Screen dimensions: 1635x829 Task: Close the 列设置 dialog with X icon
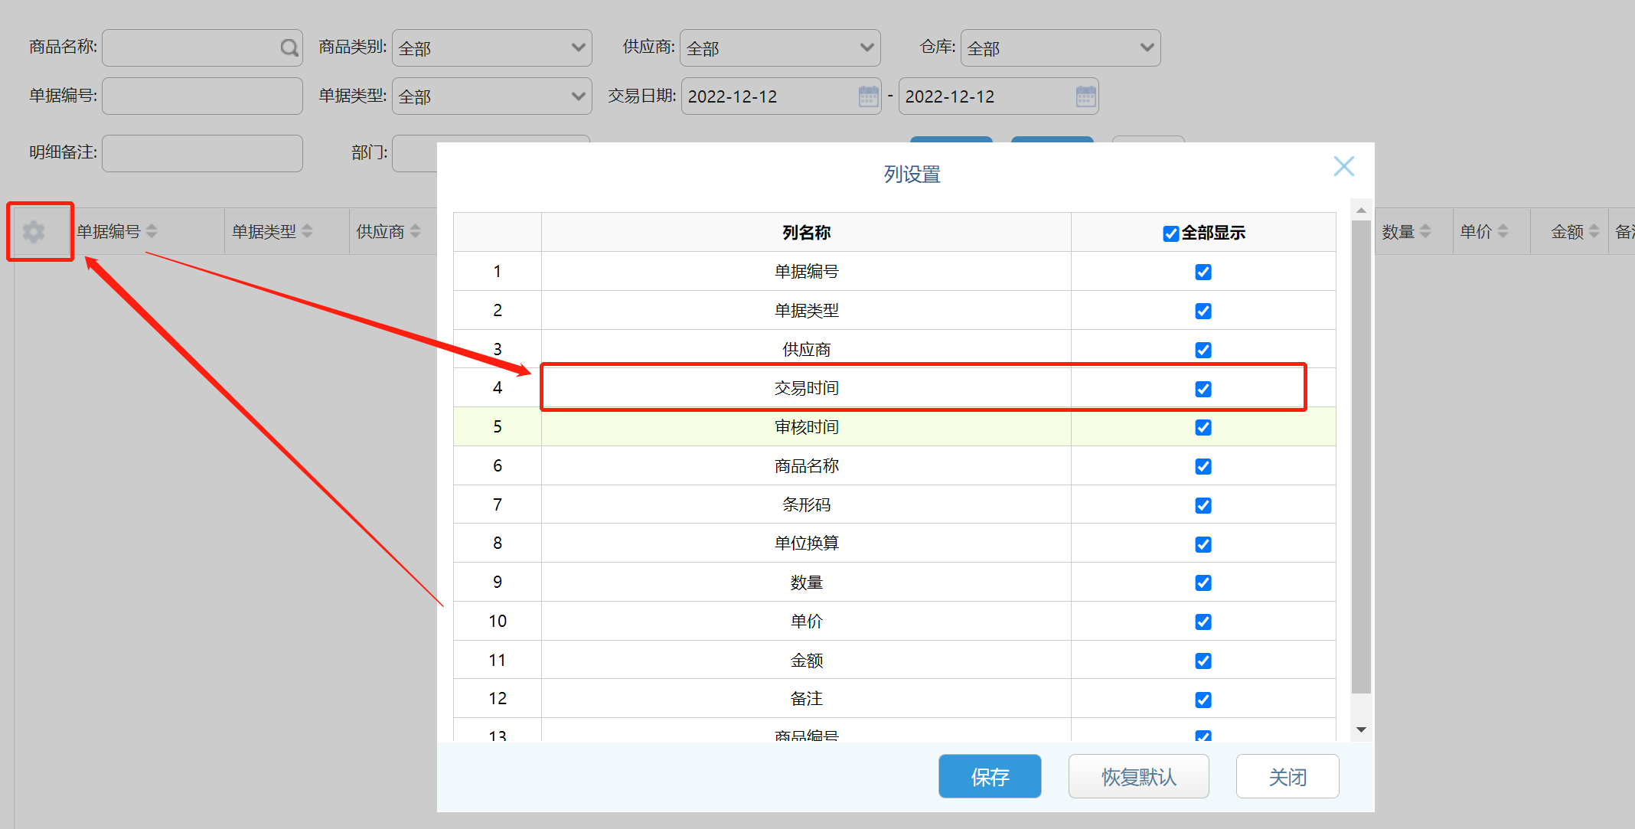1343,166
